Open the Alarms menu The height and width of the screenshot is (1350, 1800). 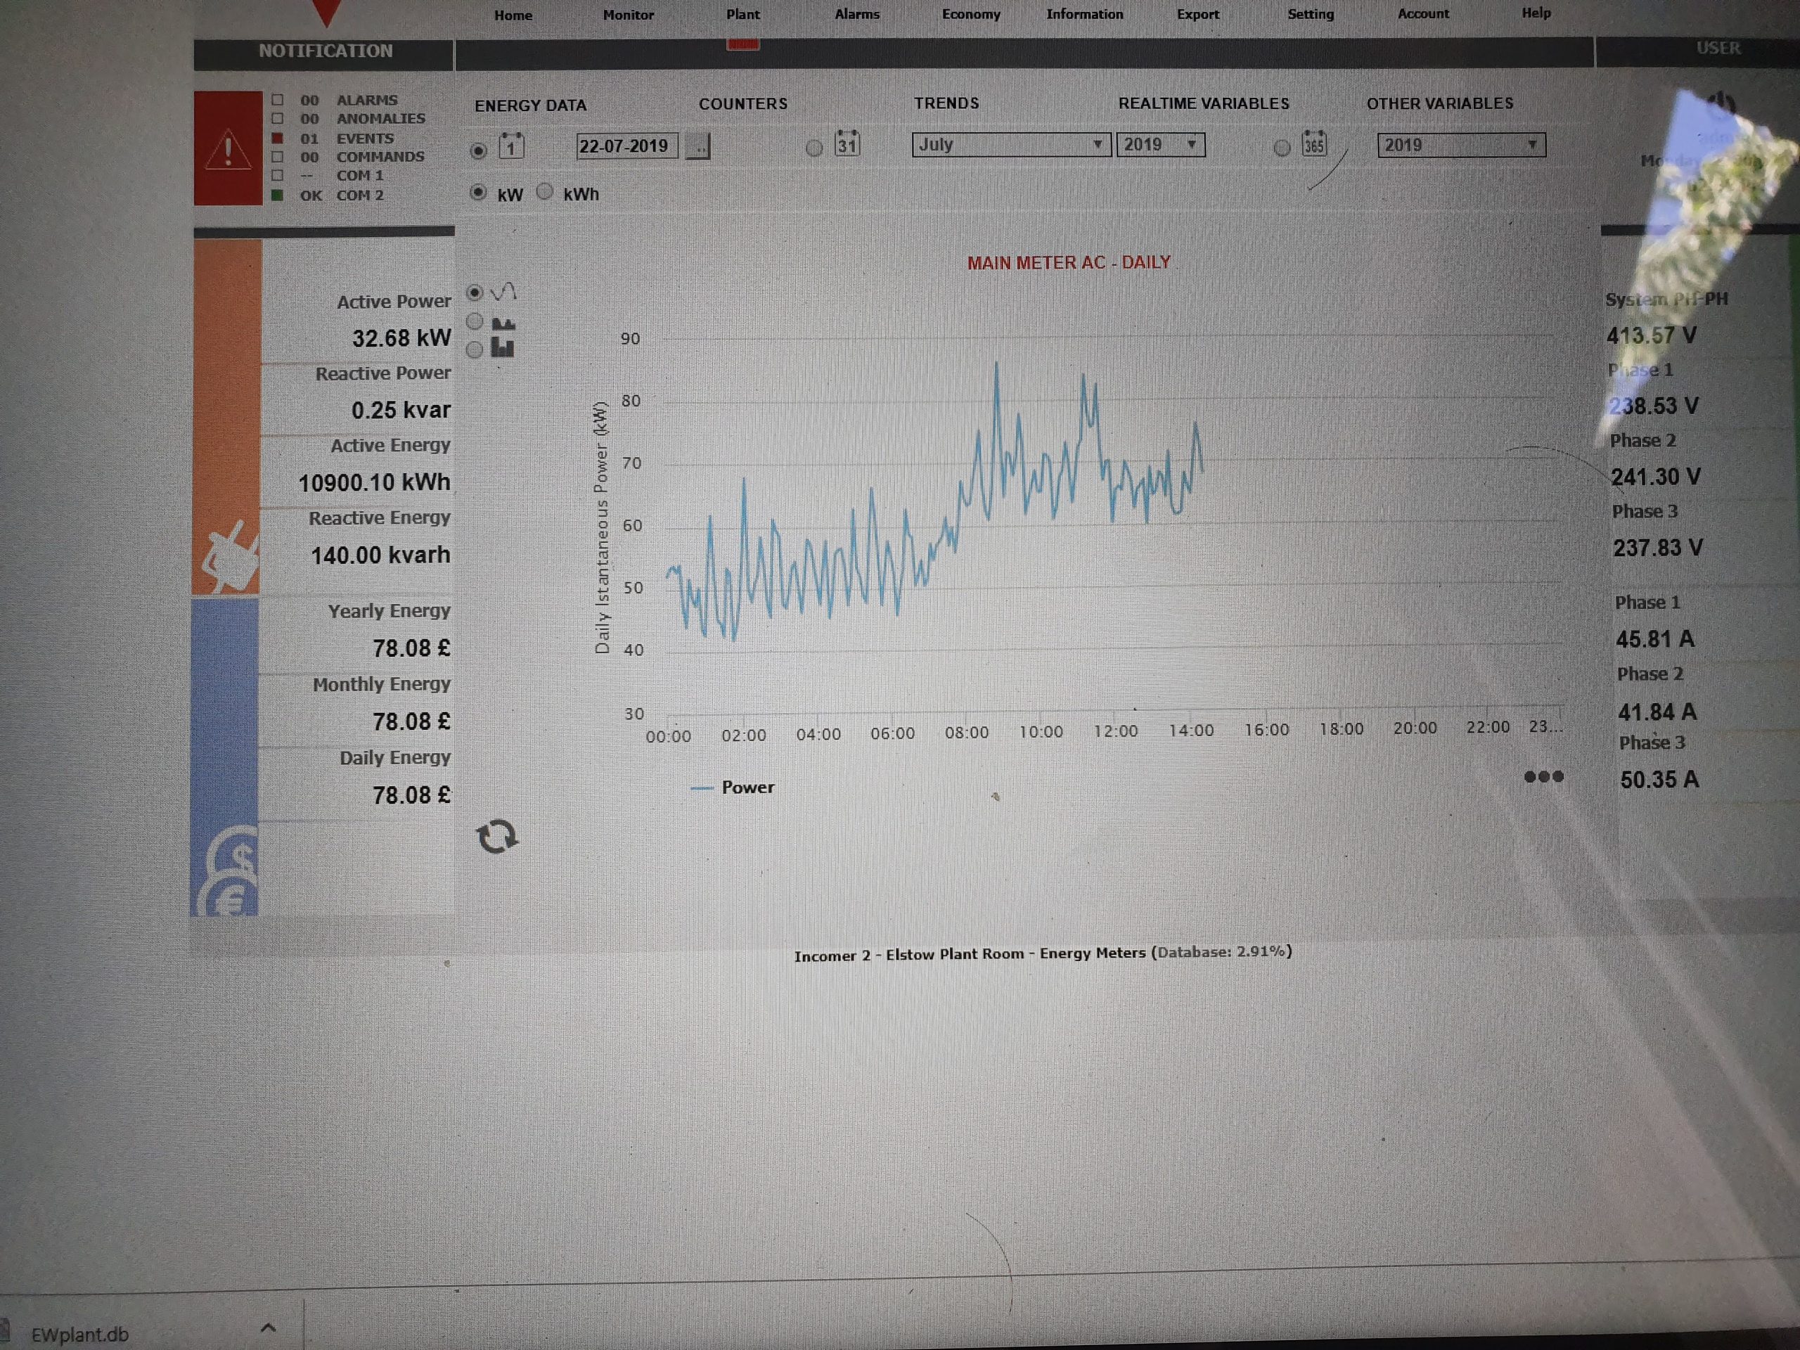857,14
